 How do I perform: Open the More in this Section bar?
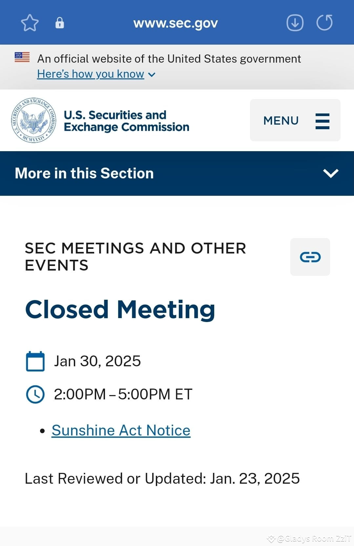[177, 173]
